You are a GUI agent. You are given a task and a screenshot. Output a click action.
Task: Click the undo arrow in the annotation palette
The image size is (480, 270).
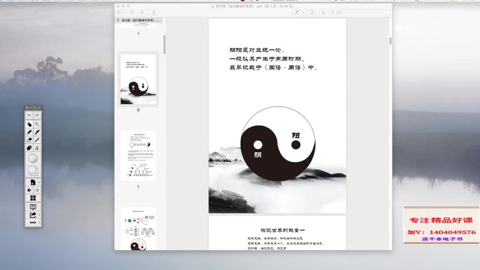(29, 115)
